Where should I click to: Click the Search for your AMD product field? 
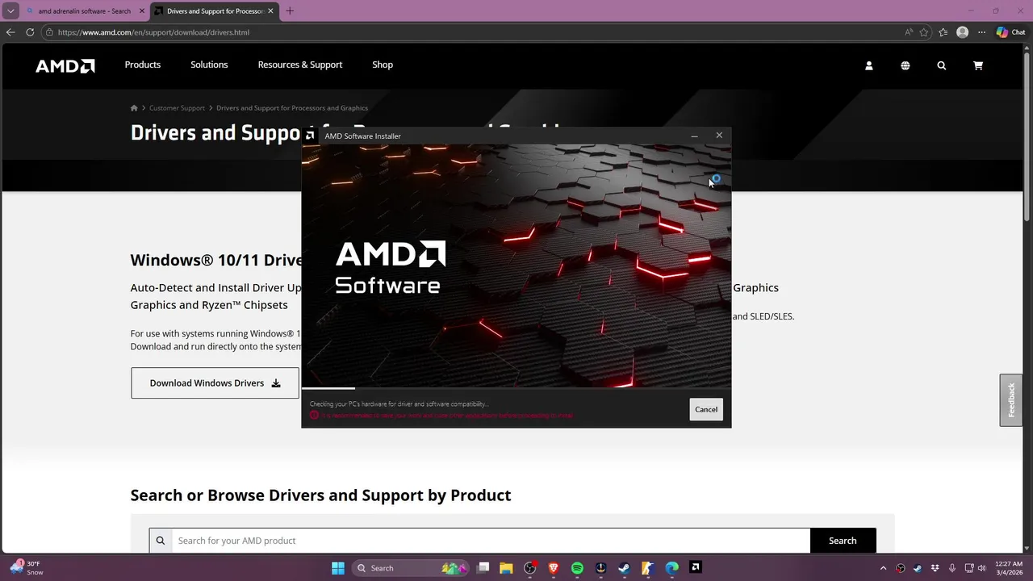pyautogui.click(x=491, y=541)
